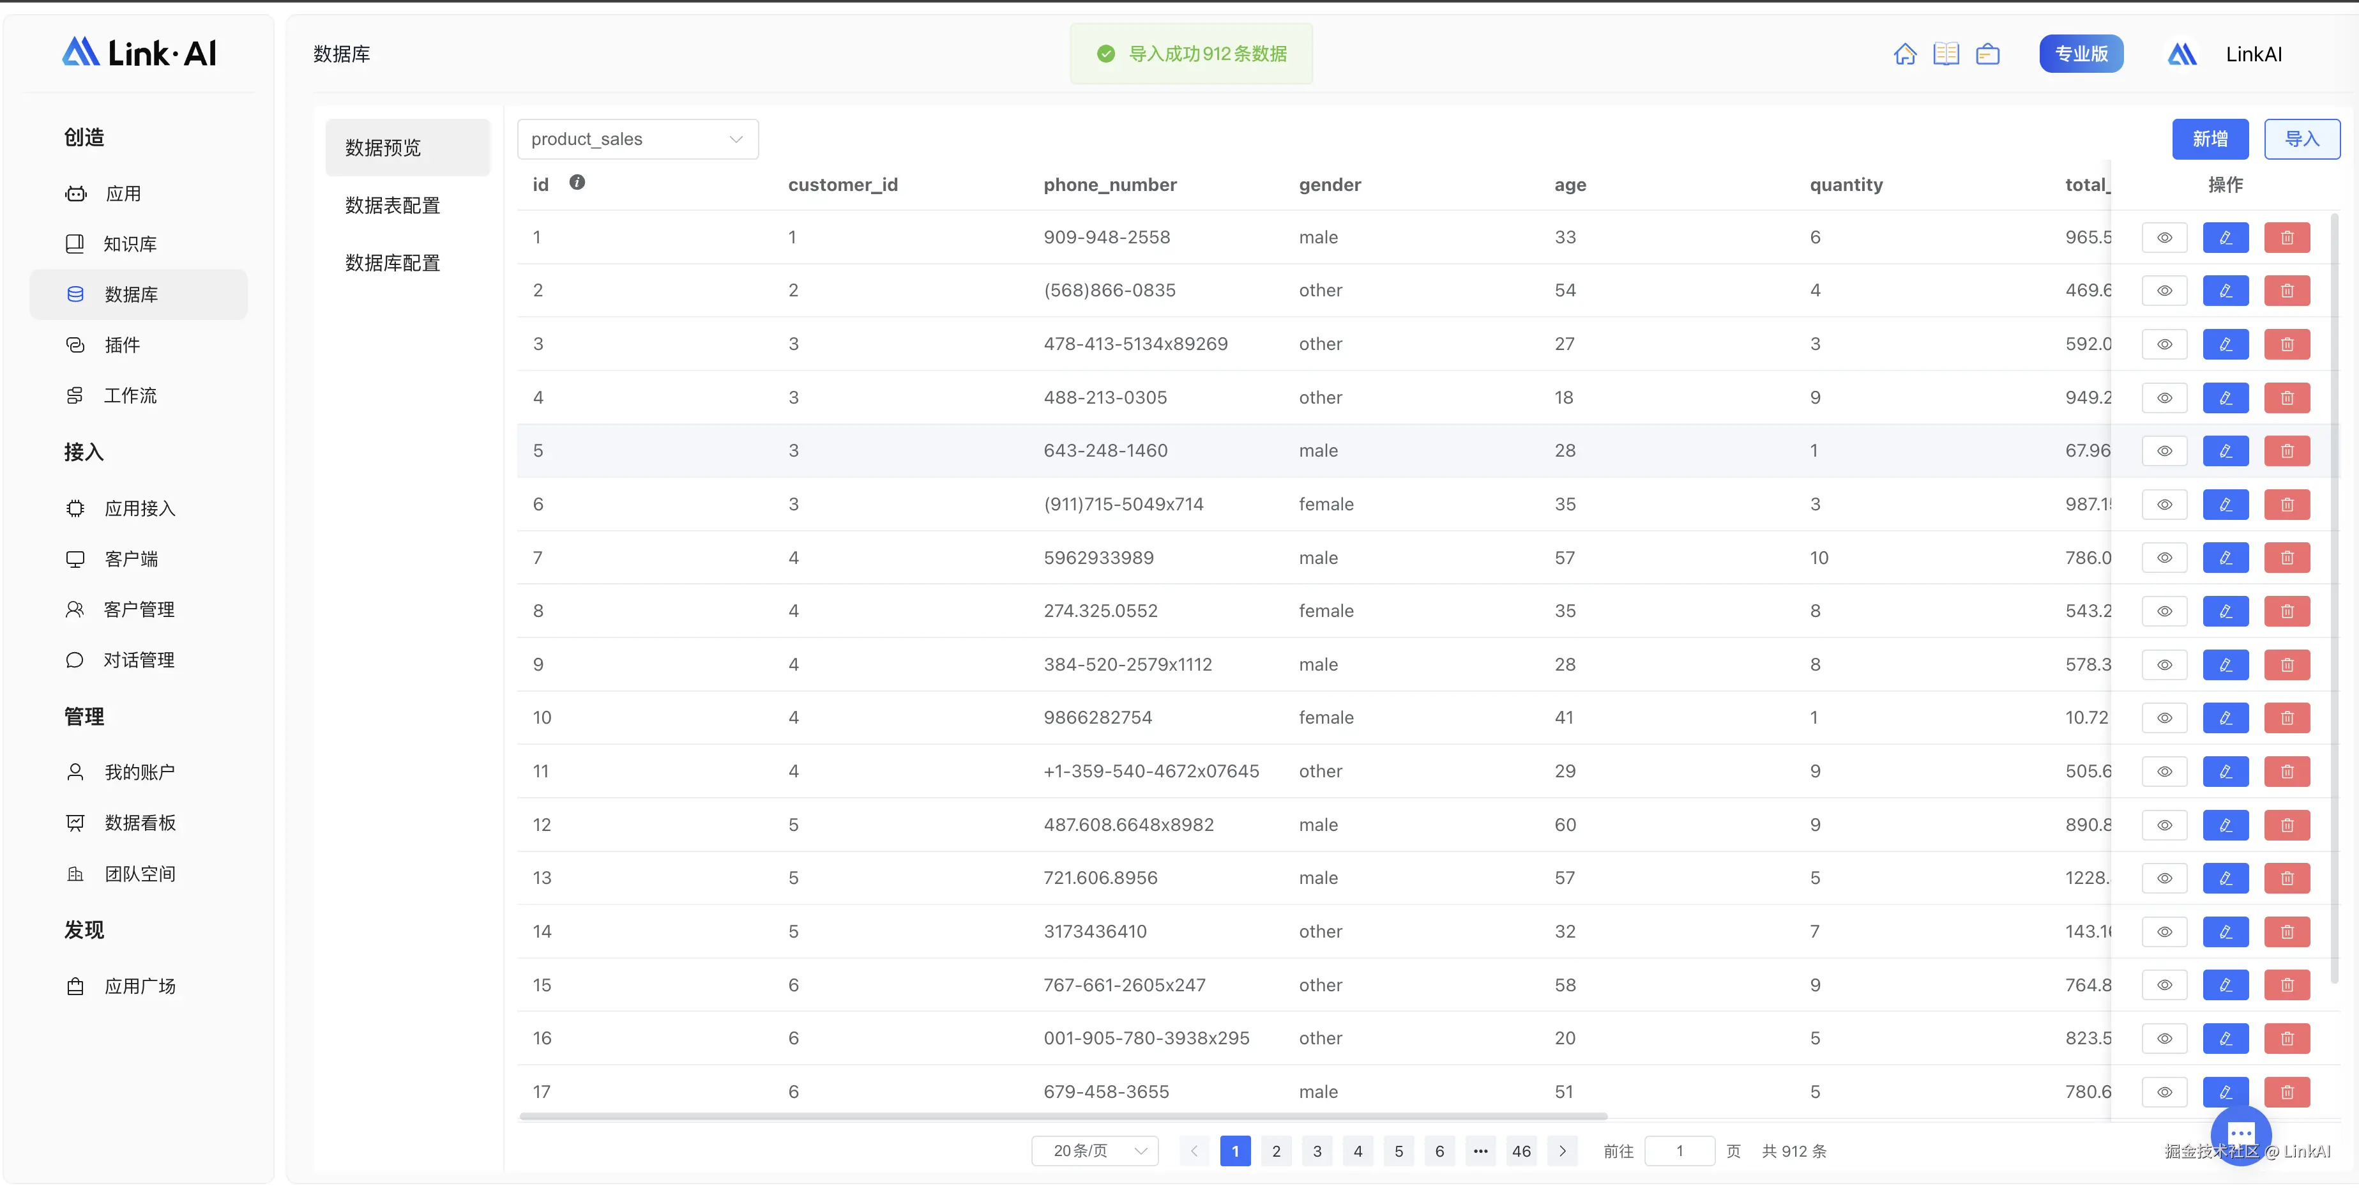Click edit pencil icon for row 1

point(2226,237)
